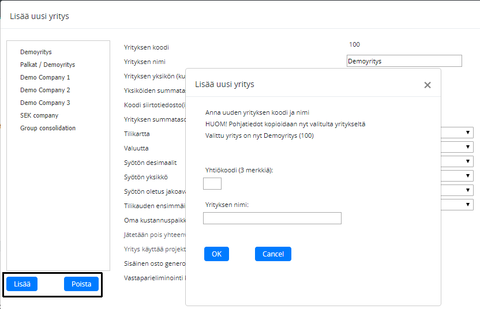
Task: Focus the Yhtiökoodi three-character code field
Action: click(x=212, y=184)
